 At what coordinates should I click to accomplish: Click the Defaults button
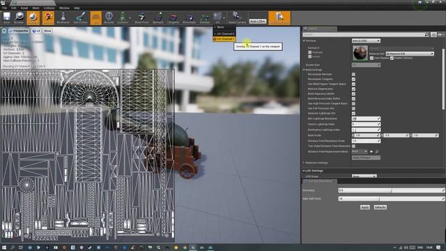pyautogui.click(x=380, y=207)
